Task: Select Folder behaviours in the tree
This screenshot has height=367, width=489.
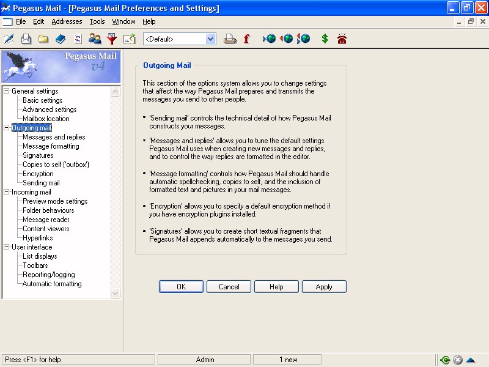Action: (x=48, y=210)
